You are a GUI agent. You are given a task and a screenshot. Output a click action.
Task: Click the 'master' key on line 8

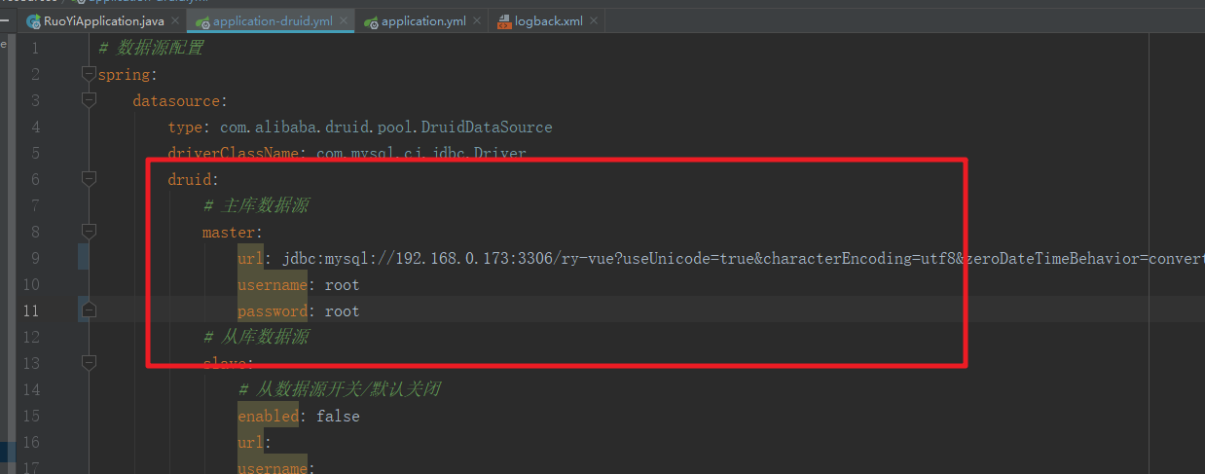[x=229, y=232]
